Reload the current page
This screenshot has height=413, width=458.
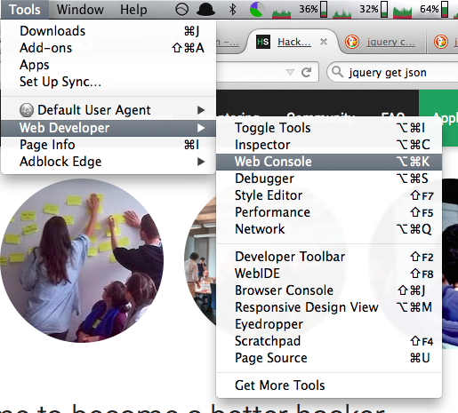(306, 72)
